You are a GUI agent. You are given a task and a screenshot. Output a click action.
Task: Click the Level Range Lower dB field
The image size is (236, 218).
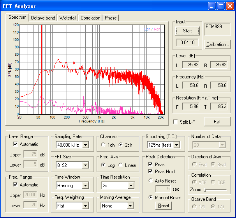(x=30, y=164)
